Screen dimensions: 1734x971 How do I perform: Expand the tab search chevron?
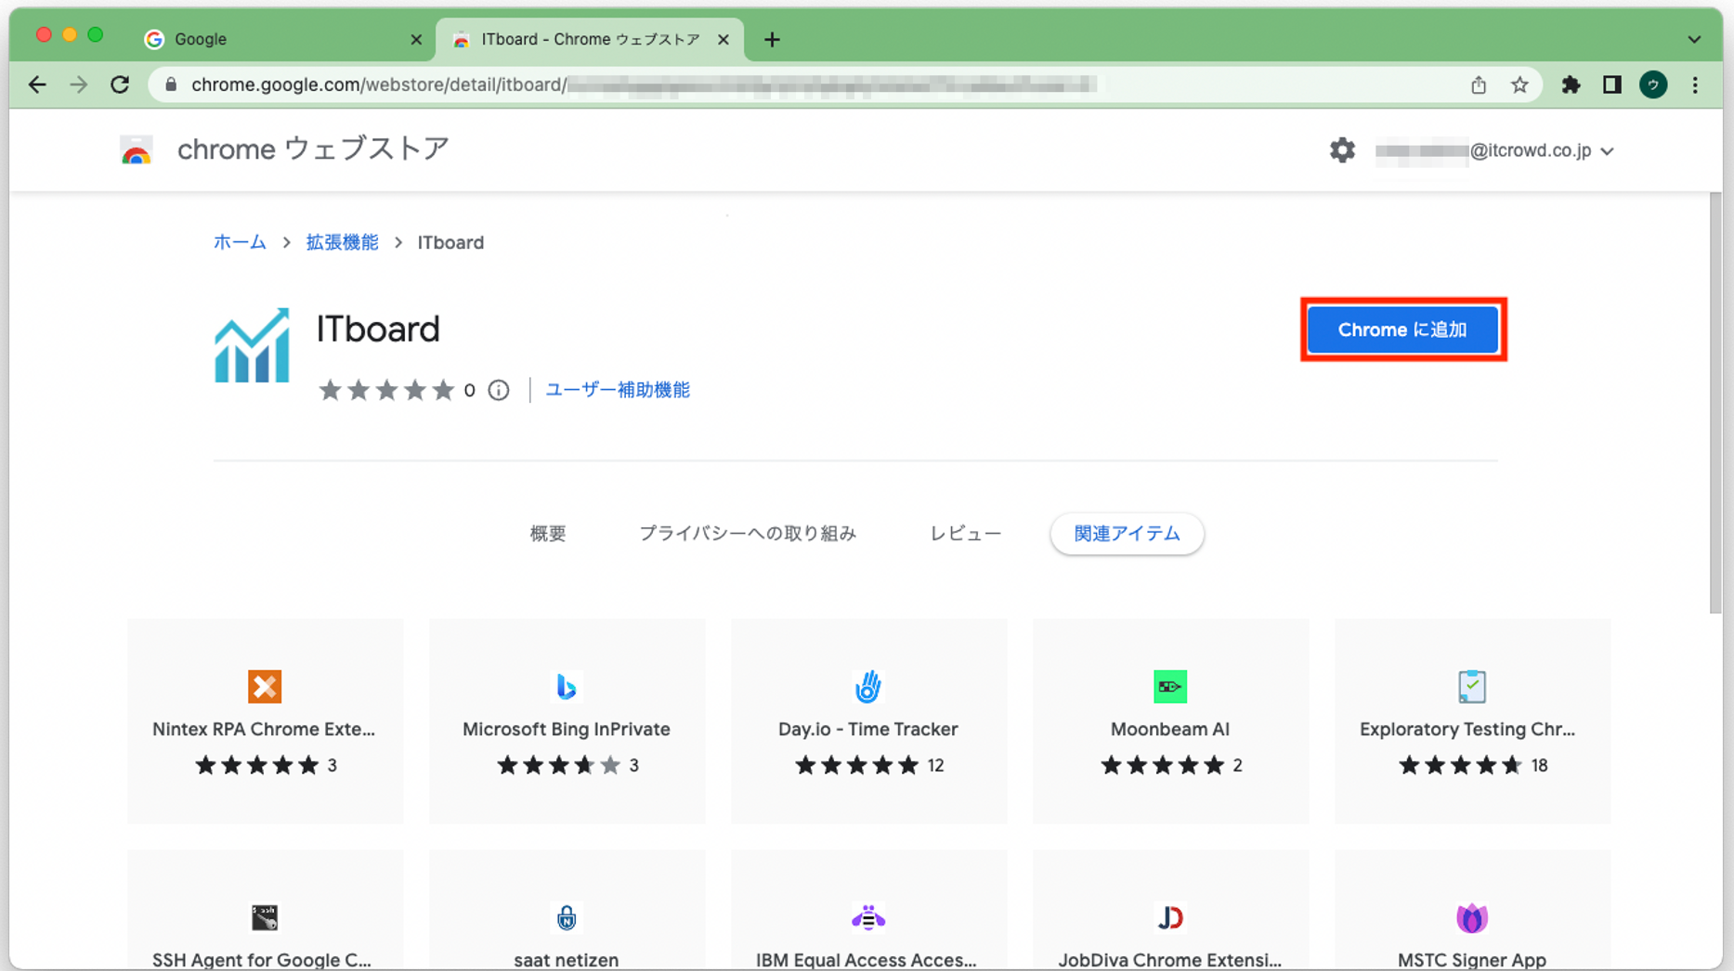click(1694, 40)
